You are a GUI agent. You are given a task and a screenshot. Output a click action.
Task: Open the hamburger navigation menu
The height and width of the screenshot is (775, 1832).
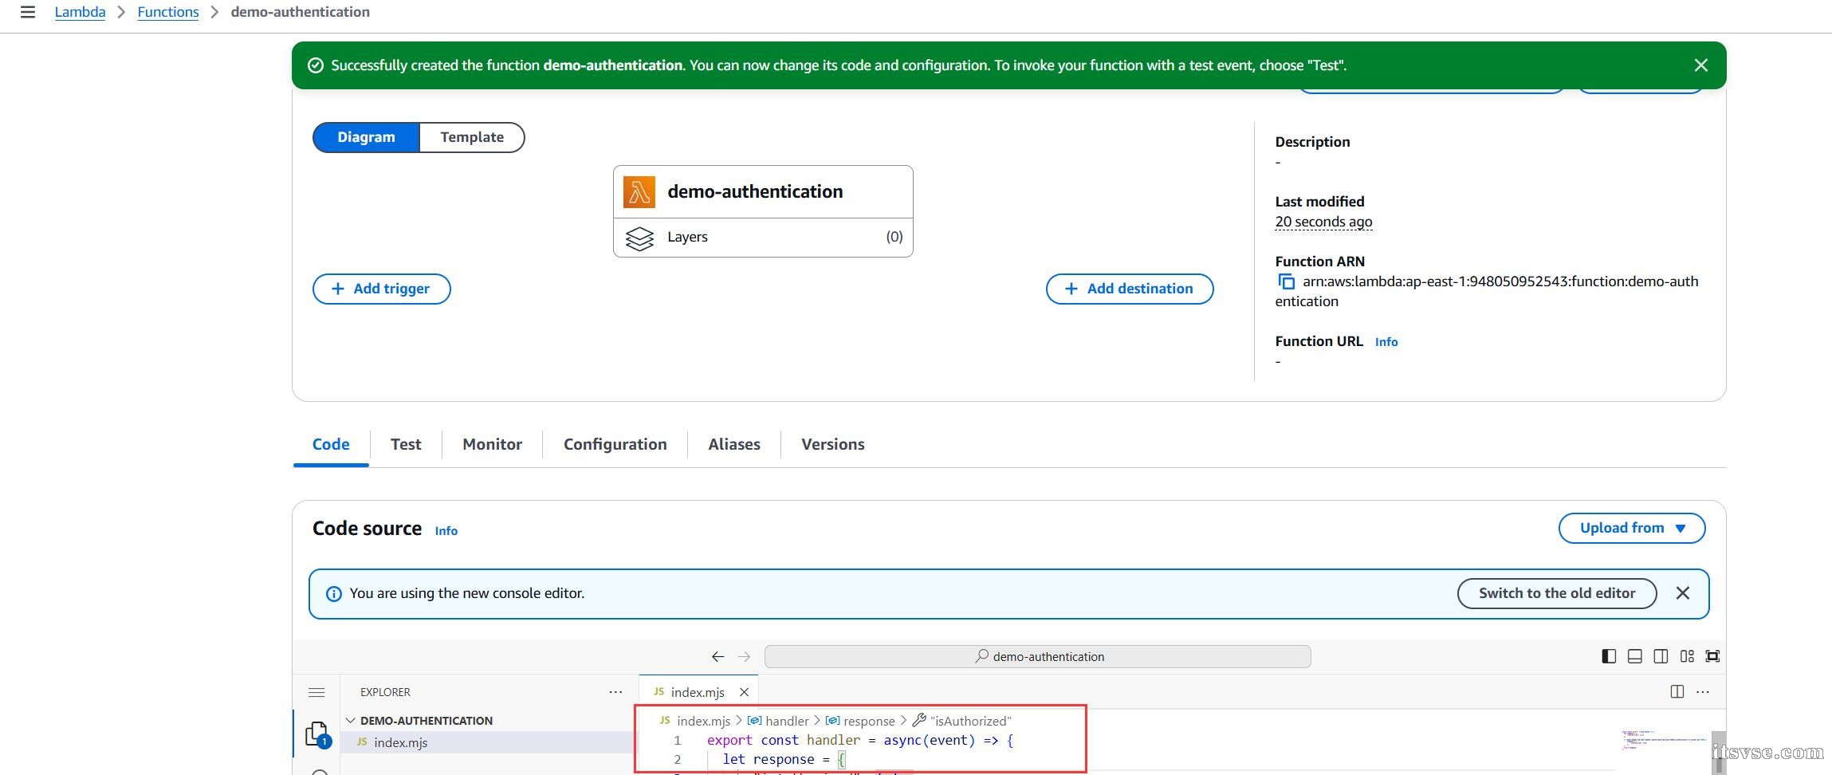point(28,12)
